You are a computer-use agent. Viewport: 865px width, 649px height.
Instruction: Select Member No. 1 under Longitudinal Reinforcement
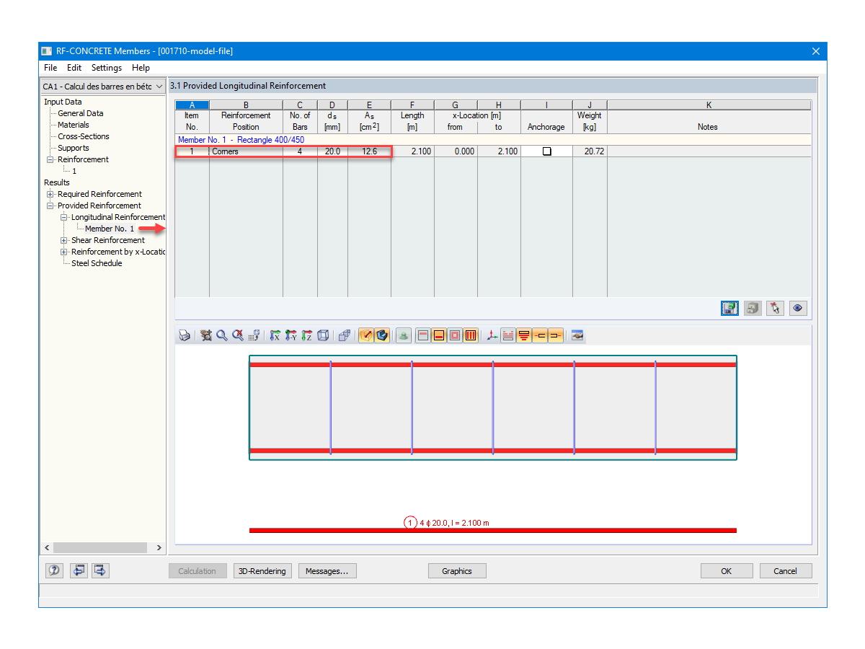click(x=110, y=229)
